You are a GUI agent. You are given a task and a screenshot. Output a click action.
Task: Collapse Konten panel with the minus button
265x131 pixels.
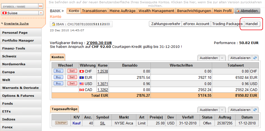(222, 58)
